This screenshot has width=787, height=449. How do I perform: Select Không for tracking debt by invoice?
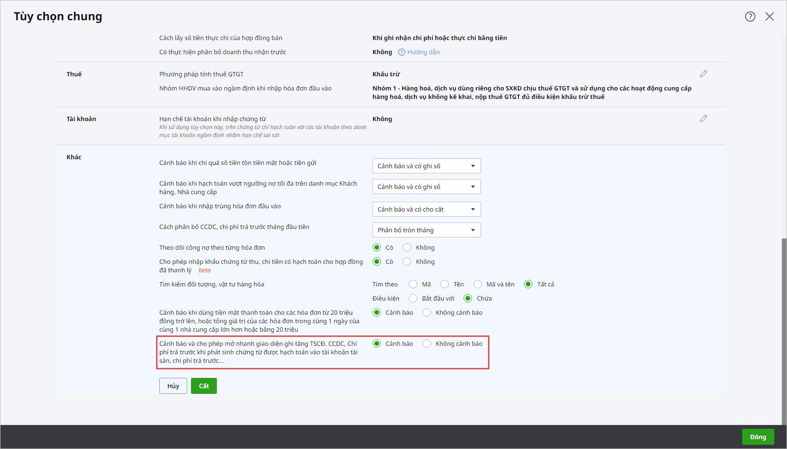coord(407,248)
